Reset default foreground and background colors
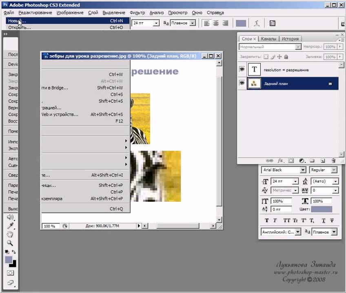Screen dimensions: 346x293 [x=7, y=251]
